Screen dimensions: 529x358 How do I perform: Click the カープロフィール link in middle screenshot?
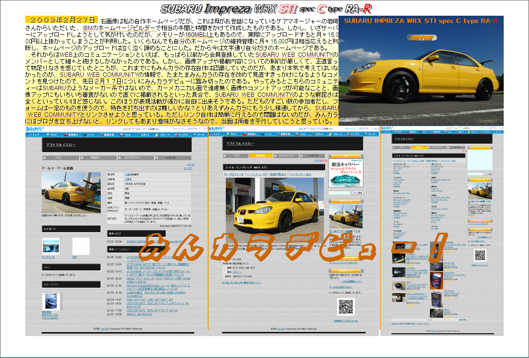point(234,174)
